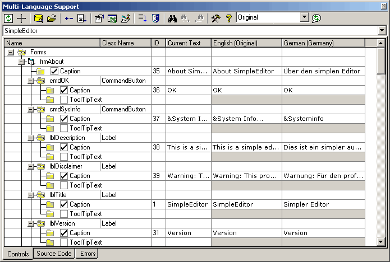Click the green refresh icon at toolbar start

click(x=9, y=18)
